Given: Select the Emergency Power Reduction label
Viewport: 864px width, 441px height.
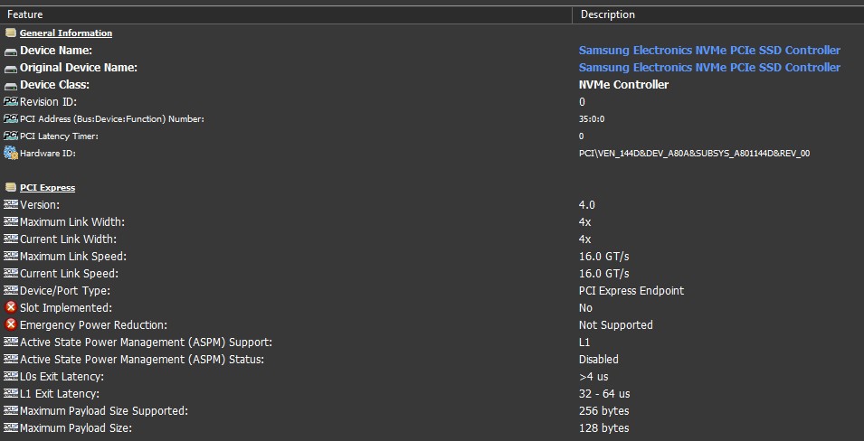Looking at the screenshot, I should point(93,324).
